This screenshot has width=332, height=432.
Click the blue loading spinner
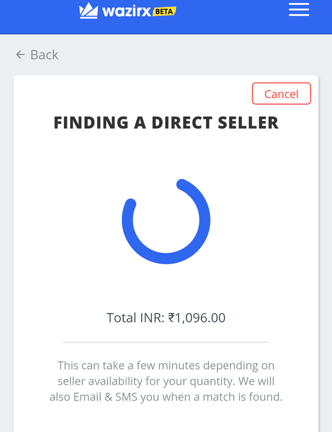[x=166, y=221]
